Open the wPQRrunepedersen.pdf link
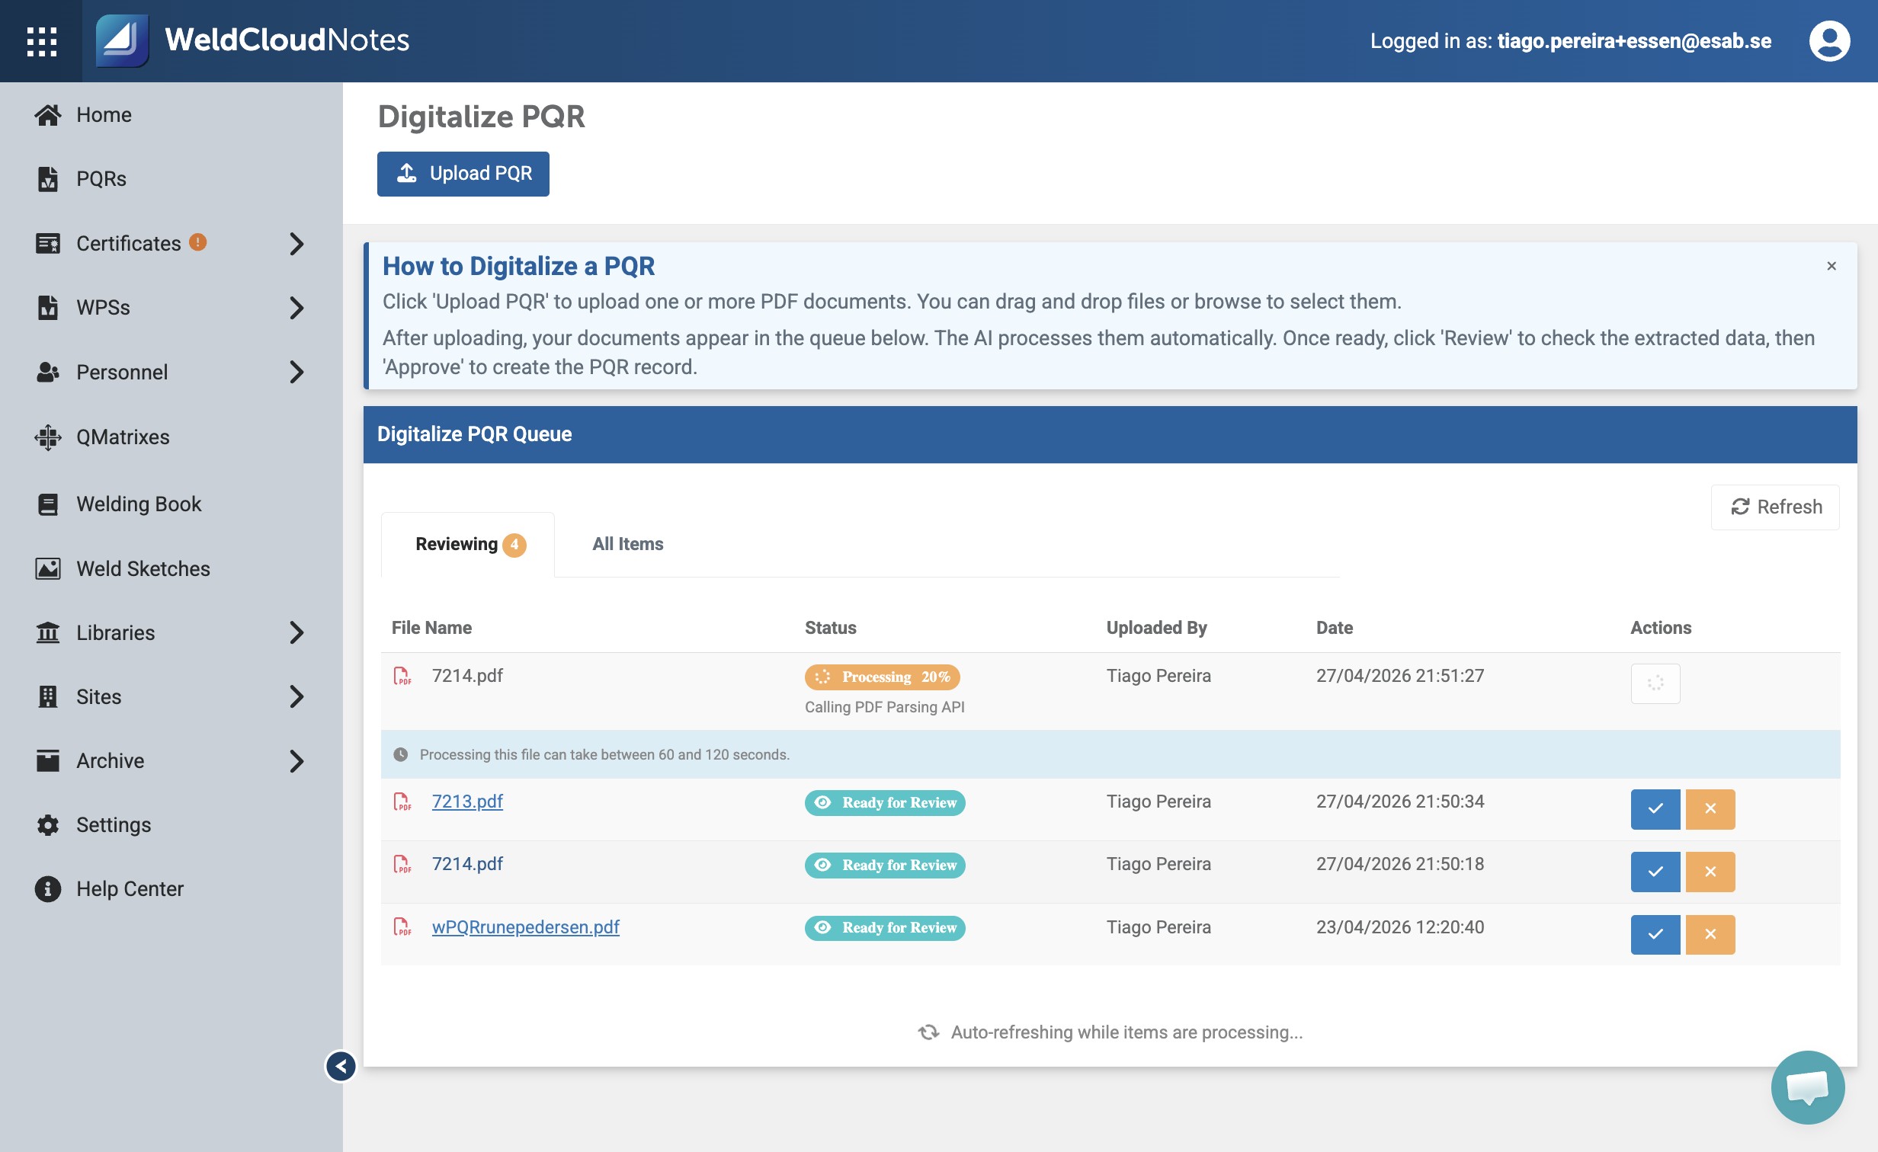Image resolution: width=1878 pixels, height=1152 pixels. tap(526, 927)
